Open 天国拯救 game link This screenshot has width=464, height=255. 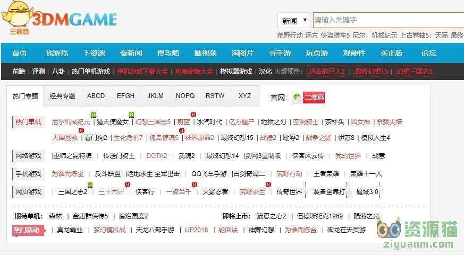point(65,138)
